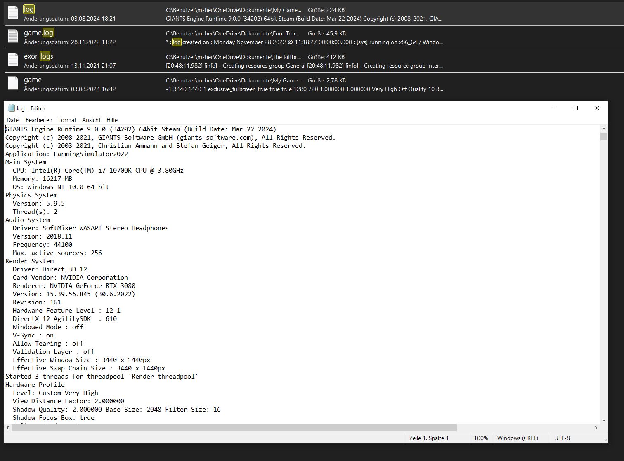
Task: Minimize the log Editor window
Action: pos(555,108)
